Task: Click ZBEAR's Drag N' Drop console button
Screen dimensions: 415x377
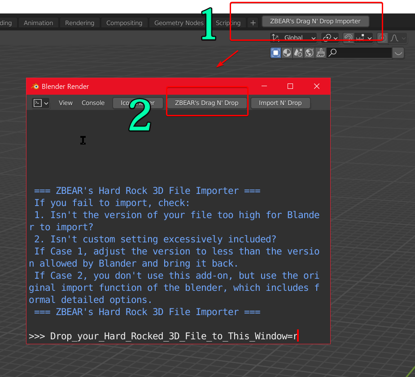Action: (x=207, y=103)
